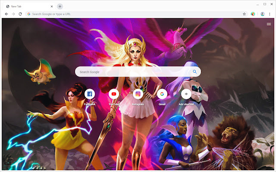
Task: Go back with the back arrow
Action: (6, 14)
